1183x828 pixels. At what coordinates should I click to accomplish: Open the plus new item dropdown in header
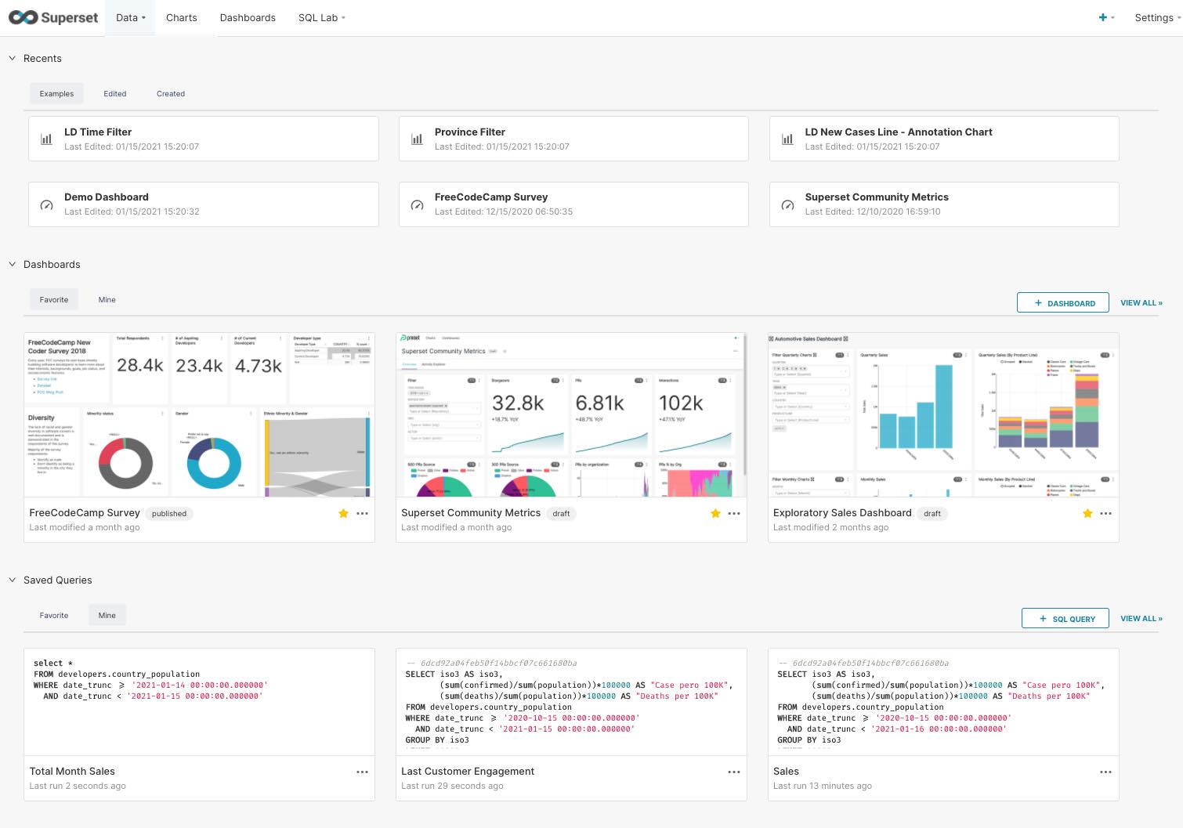1105,18
